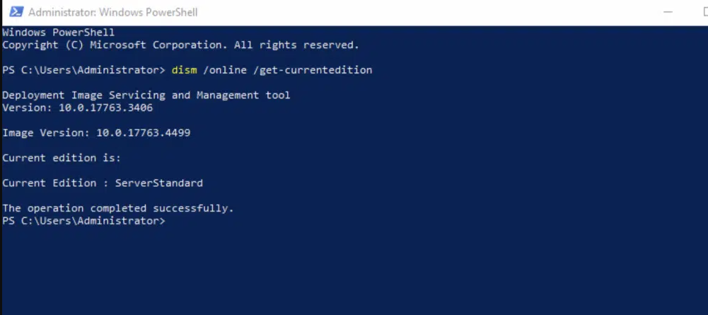708x315 pixels.
Task: Click the first 'PS C:\Users\Administrator>' prompt
Action: [83, 70]
